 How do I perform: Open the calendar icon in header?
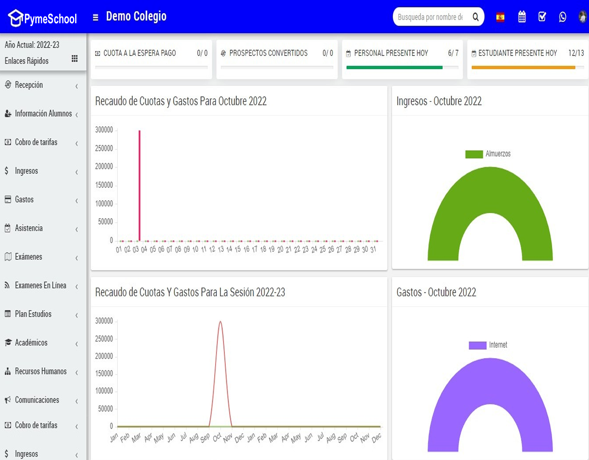click(521, 17)
